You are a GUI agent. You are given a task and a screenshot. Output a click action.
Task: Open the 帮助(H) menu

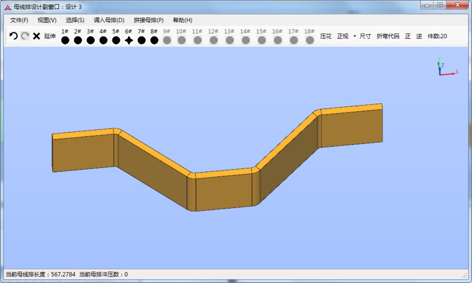click(183, 20)
